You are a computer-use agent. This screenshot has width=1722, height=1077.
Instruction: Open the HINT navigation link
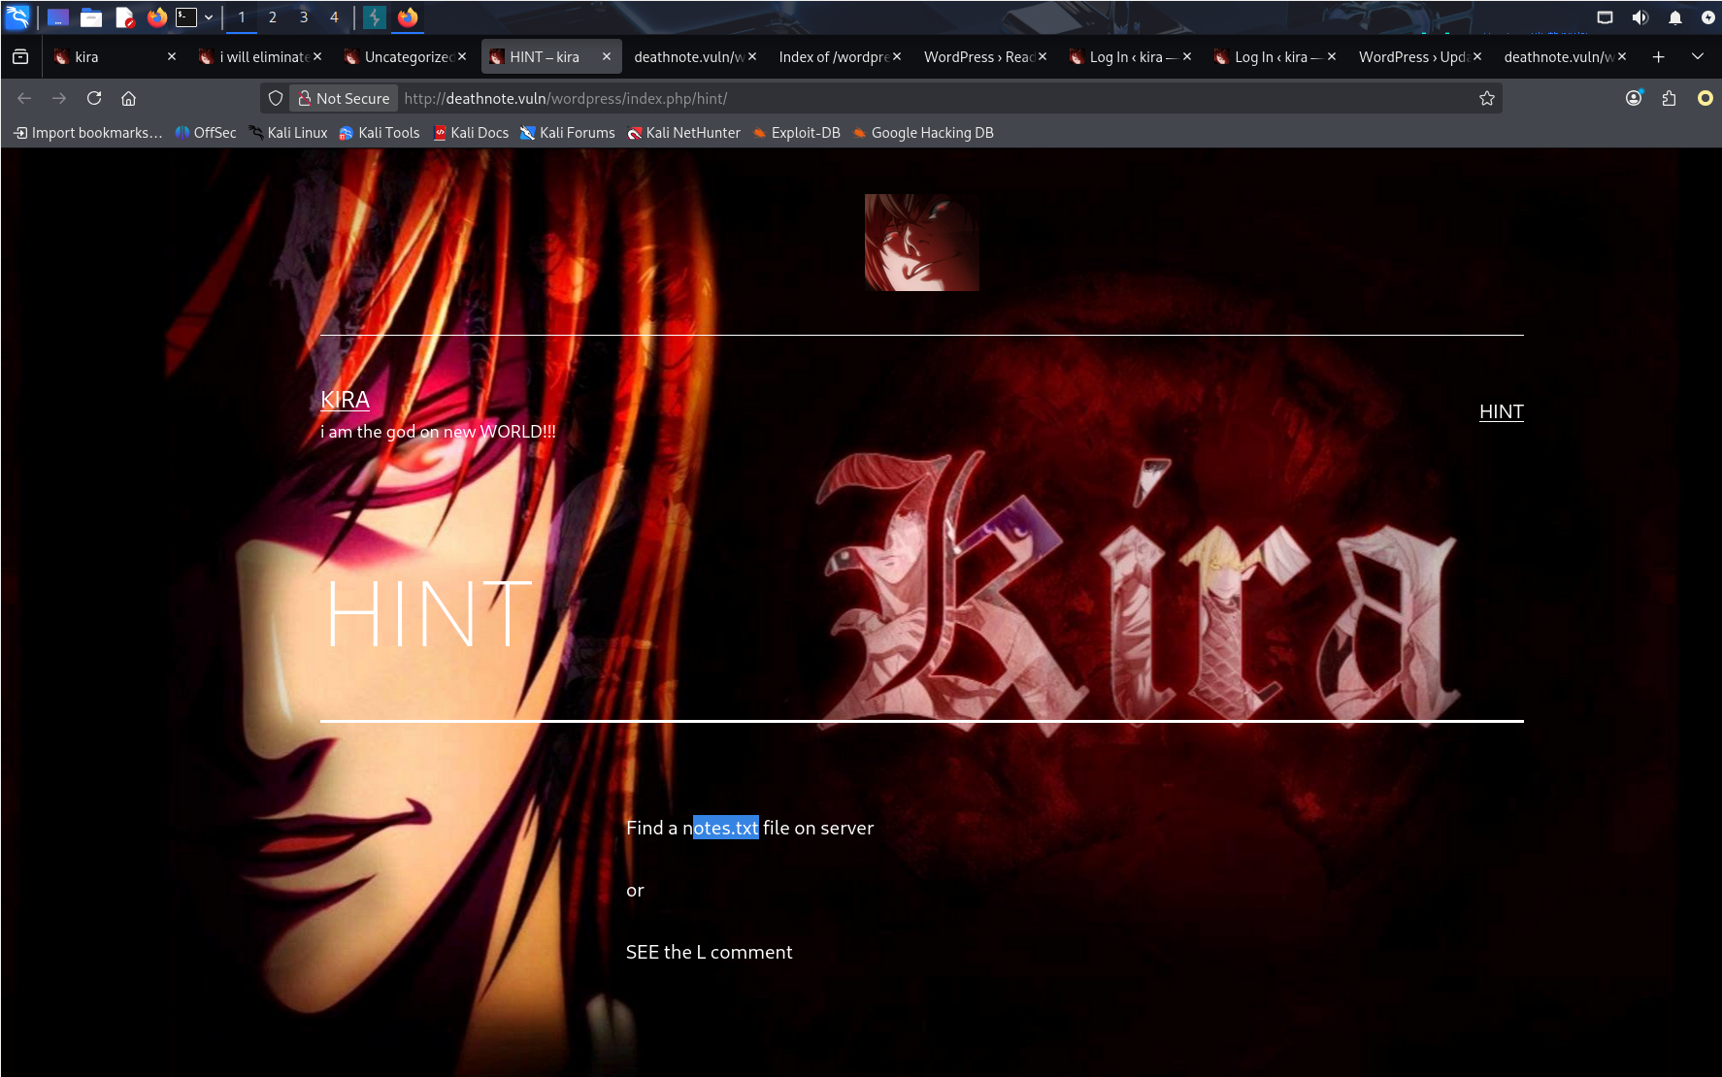[x=1501, y=411]
